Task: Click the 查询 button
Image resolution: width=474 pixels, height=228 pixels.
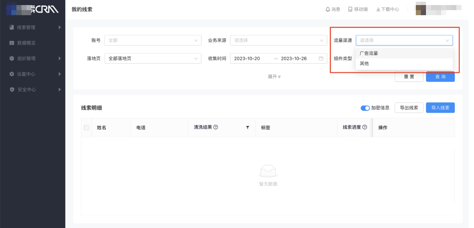Action: pos(440,77)
